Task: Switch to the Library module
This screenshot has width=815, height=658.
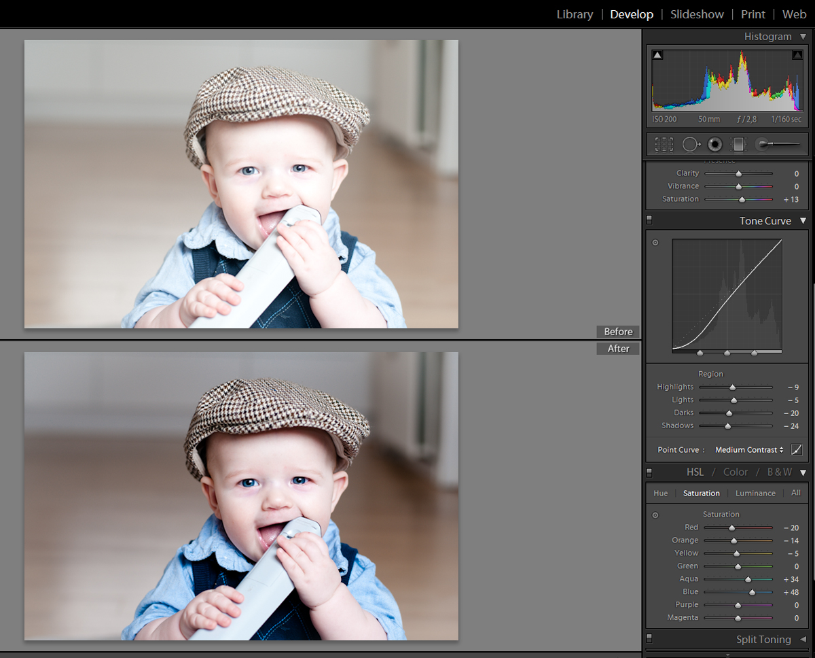Action: 575,14
